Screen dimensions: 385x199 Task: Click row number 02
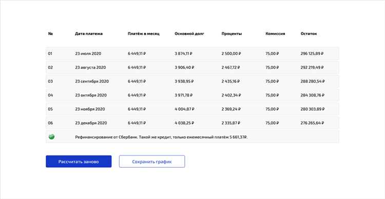tap(50, 67)
